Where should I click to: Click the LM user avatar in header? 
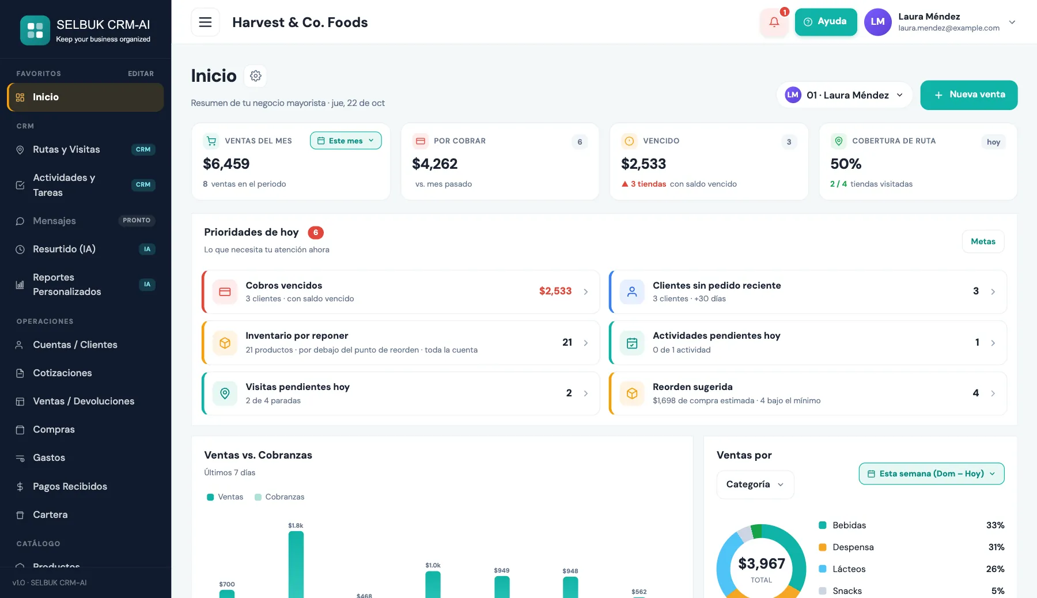coord(878,22)
